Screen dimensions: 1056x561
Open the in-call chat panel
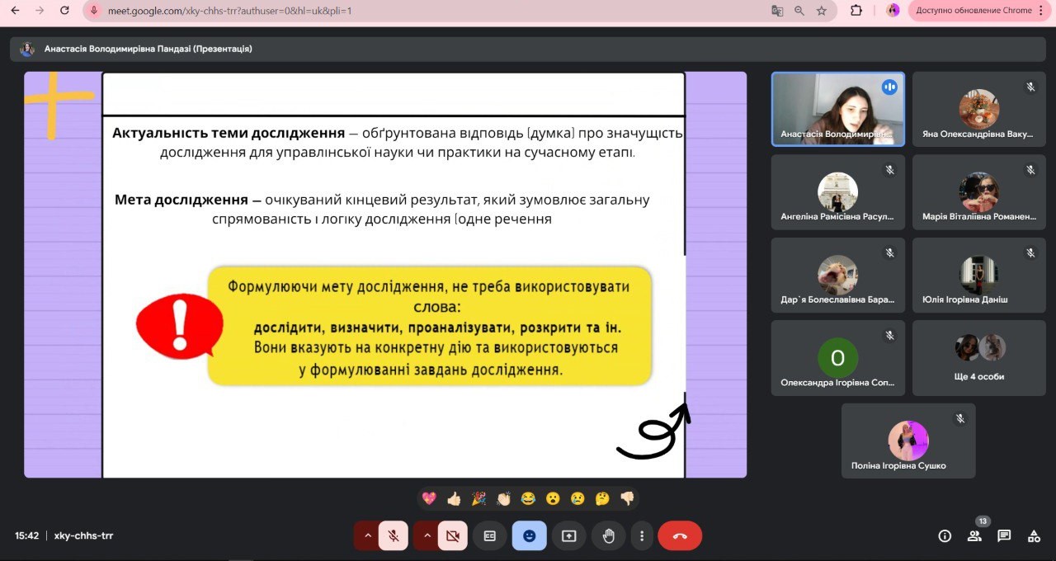tap(1004, 536)
